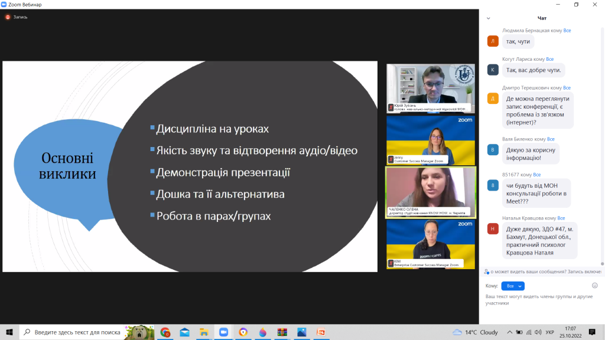
Task: Select the KIM speaker video thumbnail
Action: tap(430, 244)
